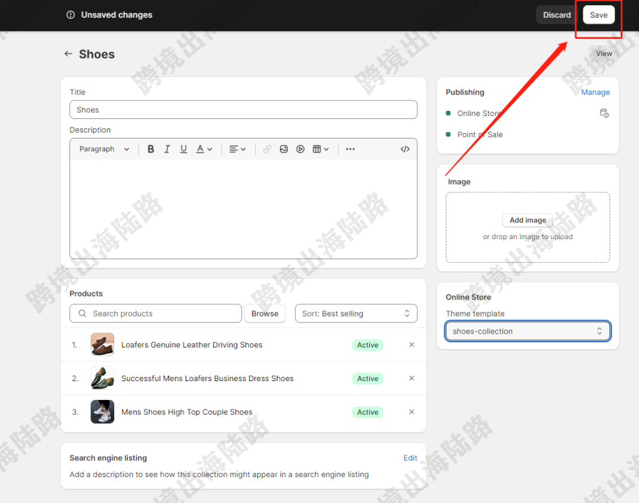The image size is (639, 503).
Task: Select Loafers Genuine Leather Driving Shoes title
Action: coord(192,345)
